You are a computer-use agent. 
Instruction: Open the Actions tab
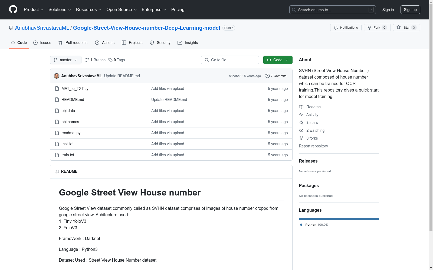pyautogui.click(x=105, y=43)
